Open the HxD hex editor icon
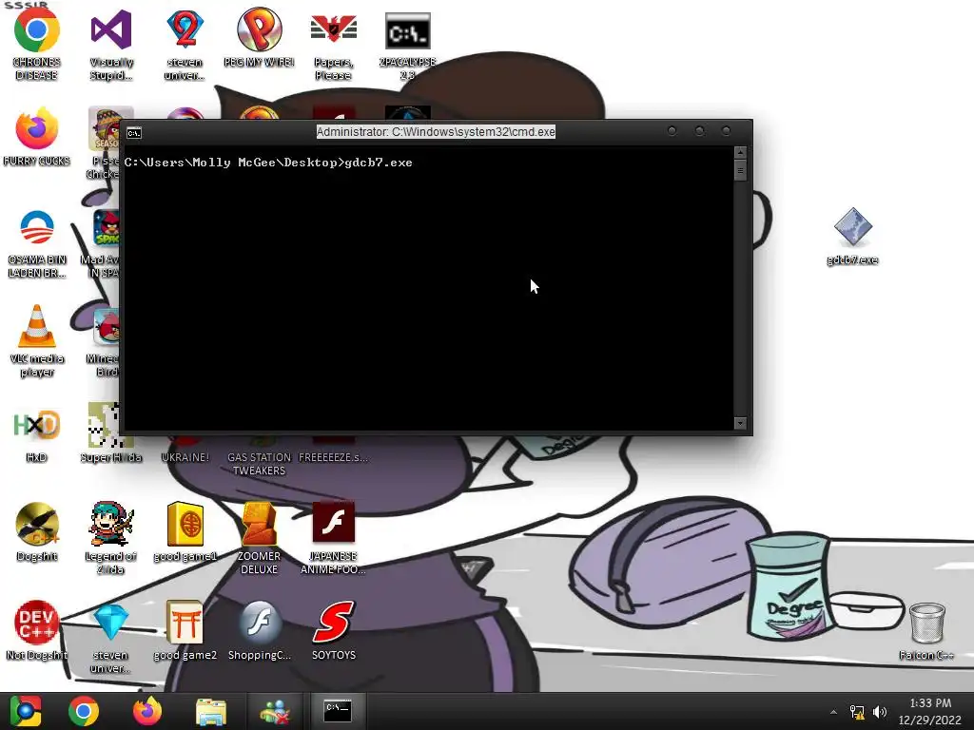This screenshot has width=974, height=730. 37,434
